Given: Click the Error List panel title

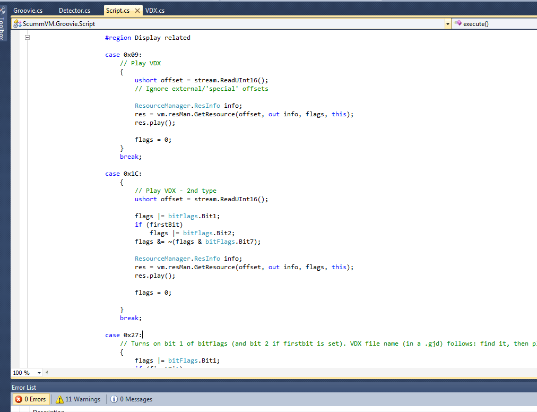Looking at the screenshot, I should (x=24, y=388).
